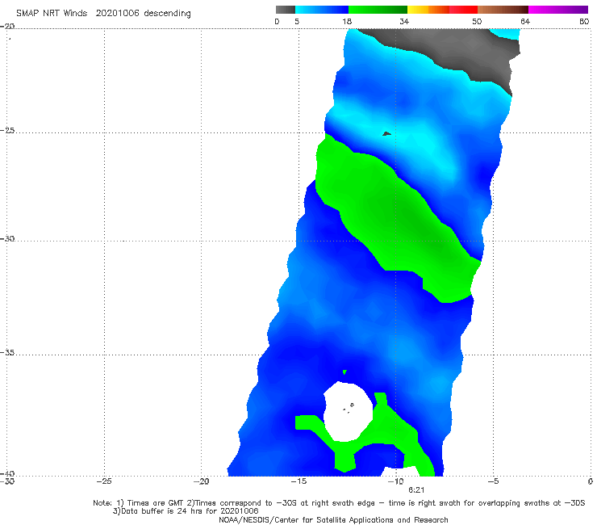This screenshot has width=597, height=525.
Task: Click the brown segment of the color bar
Action: [x=503, y=10]
